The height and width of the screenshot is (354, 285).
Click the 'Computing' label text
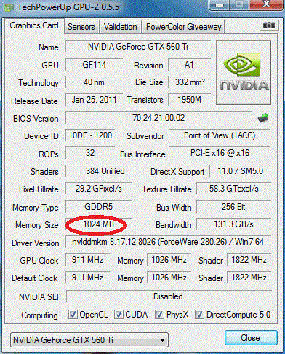(x=39, y=315)
